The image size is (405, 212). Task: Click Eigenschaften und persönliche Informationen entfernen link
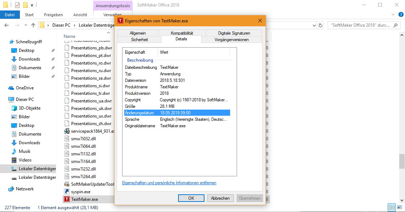coord(169,182)
